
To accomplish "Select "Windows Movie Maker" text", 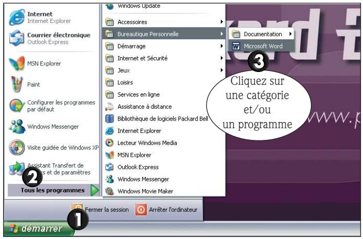I will click(145, 191).
